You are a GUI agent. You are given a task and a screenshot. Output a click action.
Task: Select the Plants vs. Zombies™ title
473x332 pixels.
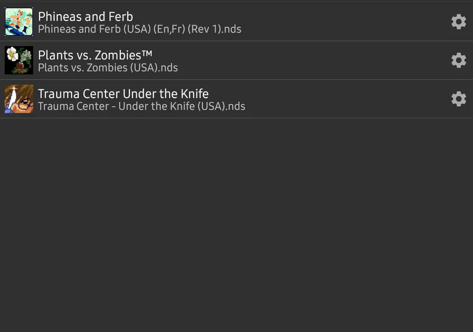click(95, 55)
